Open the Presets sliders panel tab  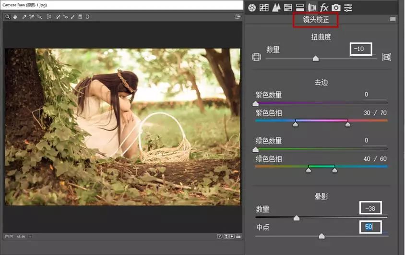pyautogui.click(x=348, y=8)
